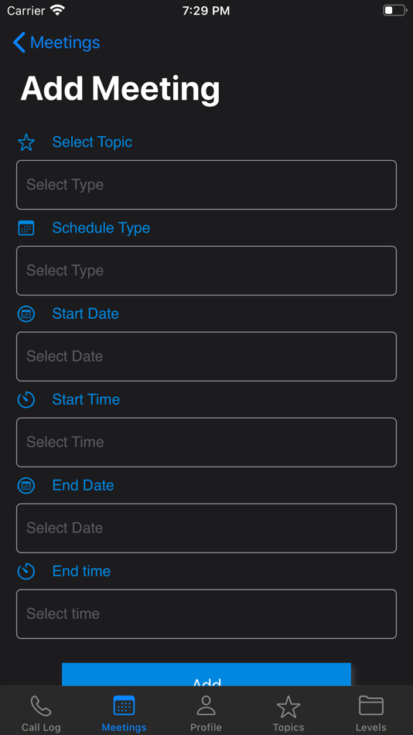Tap the blue Add button
Screen dimensions: 413x735
(x=206, y=675)
